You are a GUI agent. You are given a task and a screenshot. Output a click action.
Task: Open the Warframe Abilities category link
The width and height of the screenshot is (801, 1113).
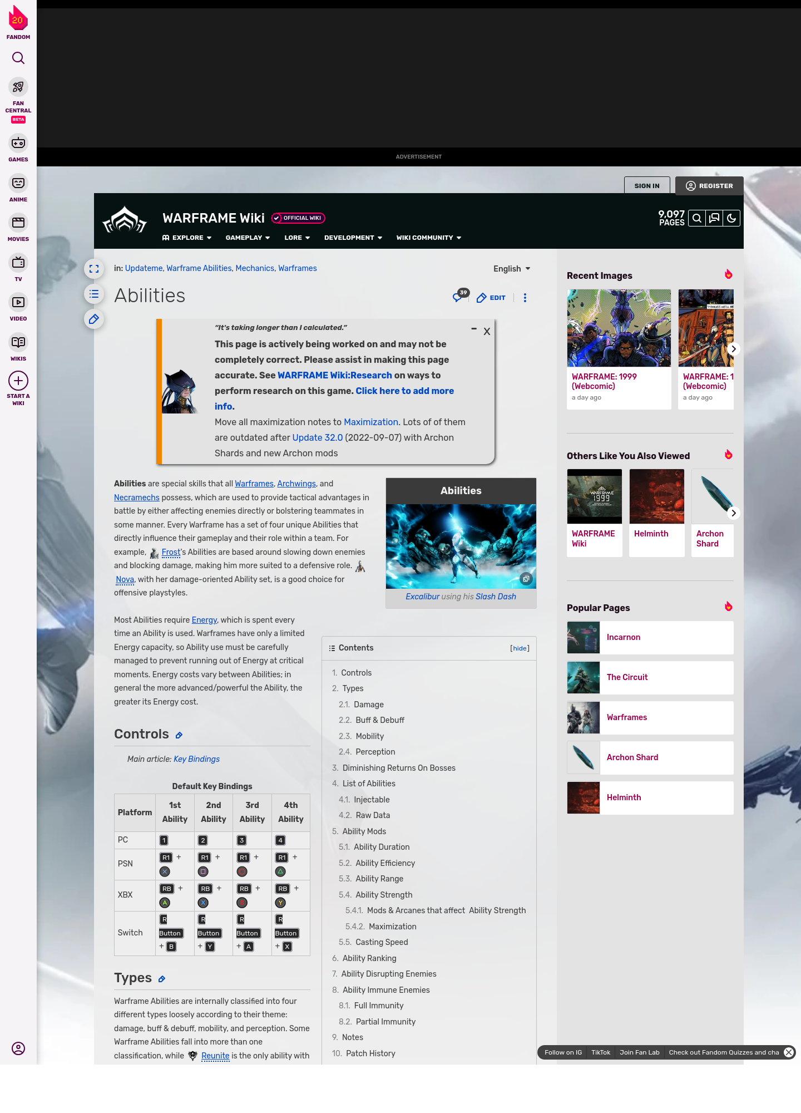(199, 268)
